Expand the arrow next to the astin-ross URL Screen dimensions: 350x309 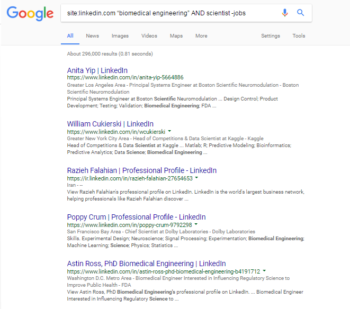coord(264,271)
